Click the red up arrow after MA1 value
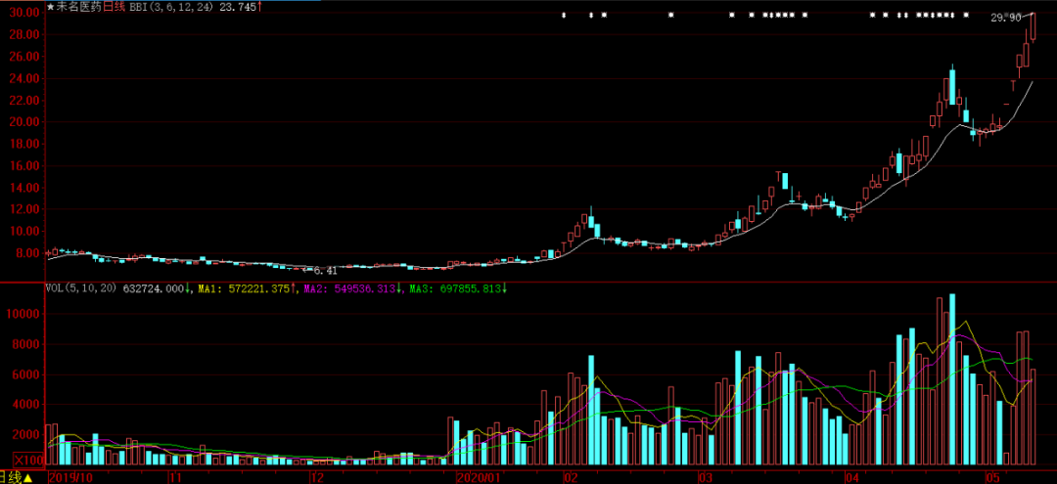This screenshot has width=1057, height=484. 294,289
